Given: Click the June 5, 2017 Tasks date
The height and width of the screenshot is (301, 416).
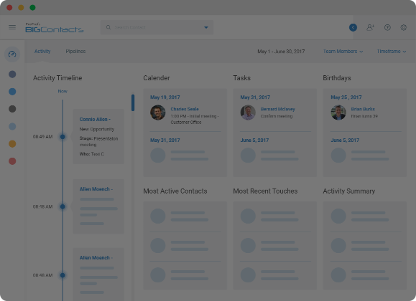Looking at the screenshot, I should [254, 140].
